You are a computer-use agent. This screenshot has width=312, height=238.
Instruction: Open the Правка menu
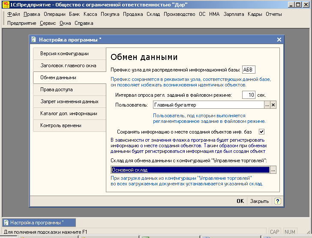click(32, 14)
